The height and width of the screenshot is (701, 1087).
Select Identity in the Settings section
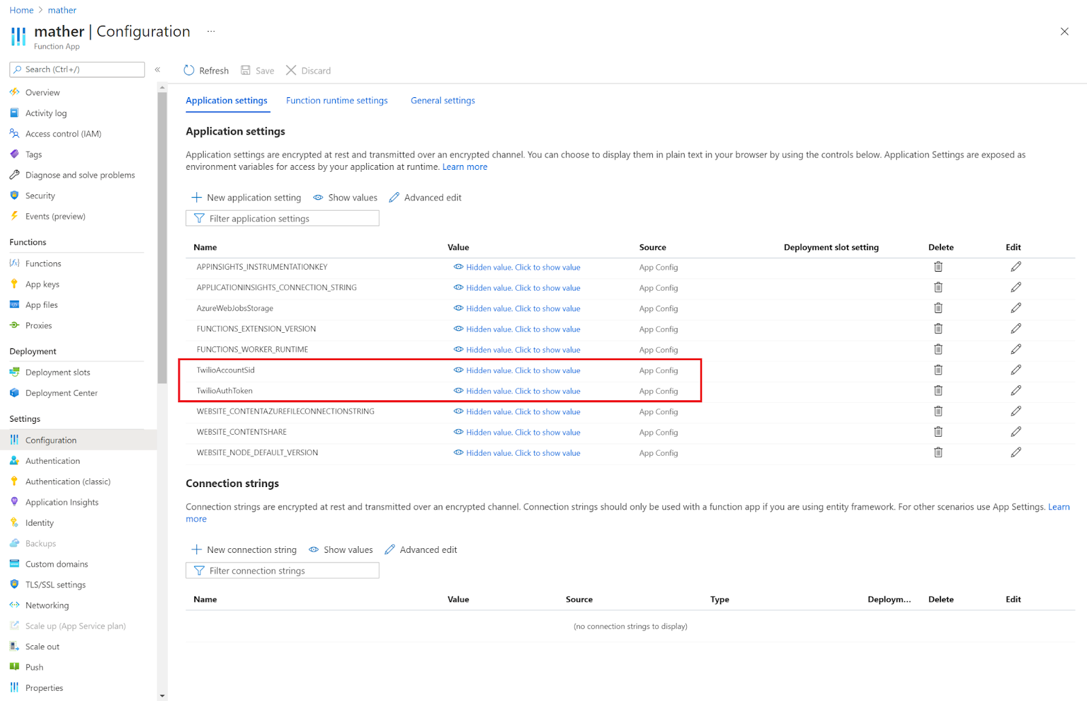click(x=38, y=522)
